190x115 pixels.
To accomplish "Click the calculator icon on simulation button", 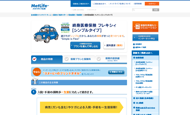I will click(x=137, y=26).
